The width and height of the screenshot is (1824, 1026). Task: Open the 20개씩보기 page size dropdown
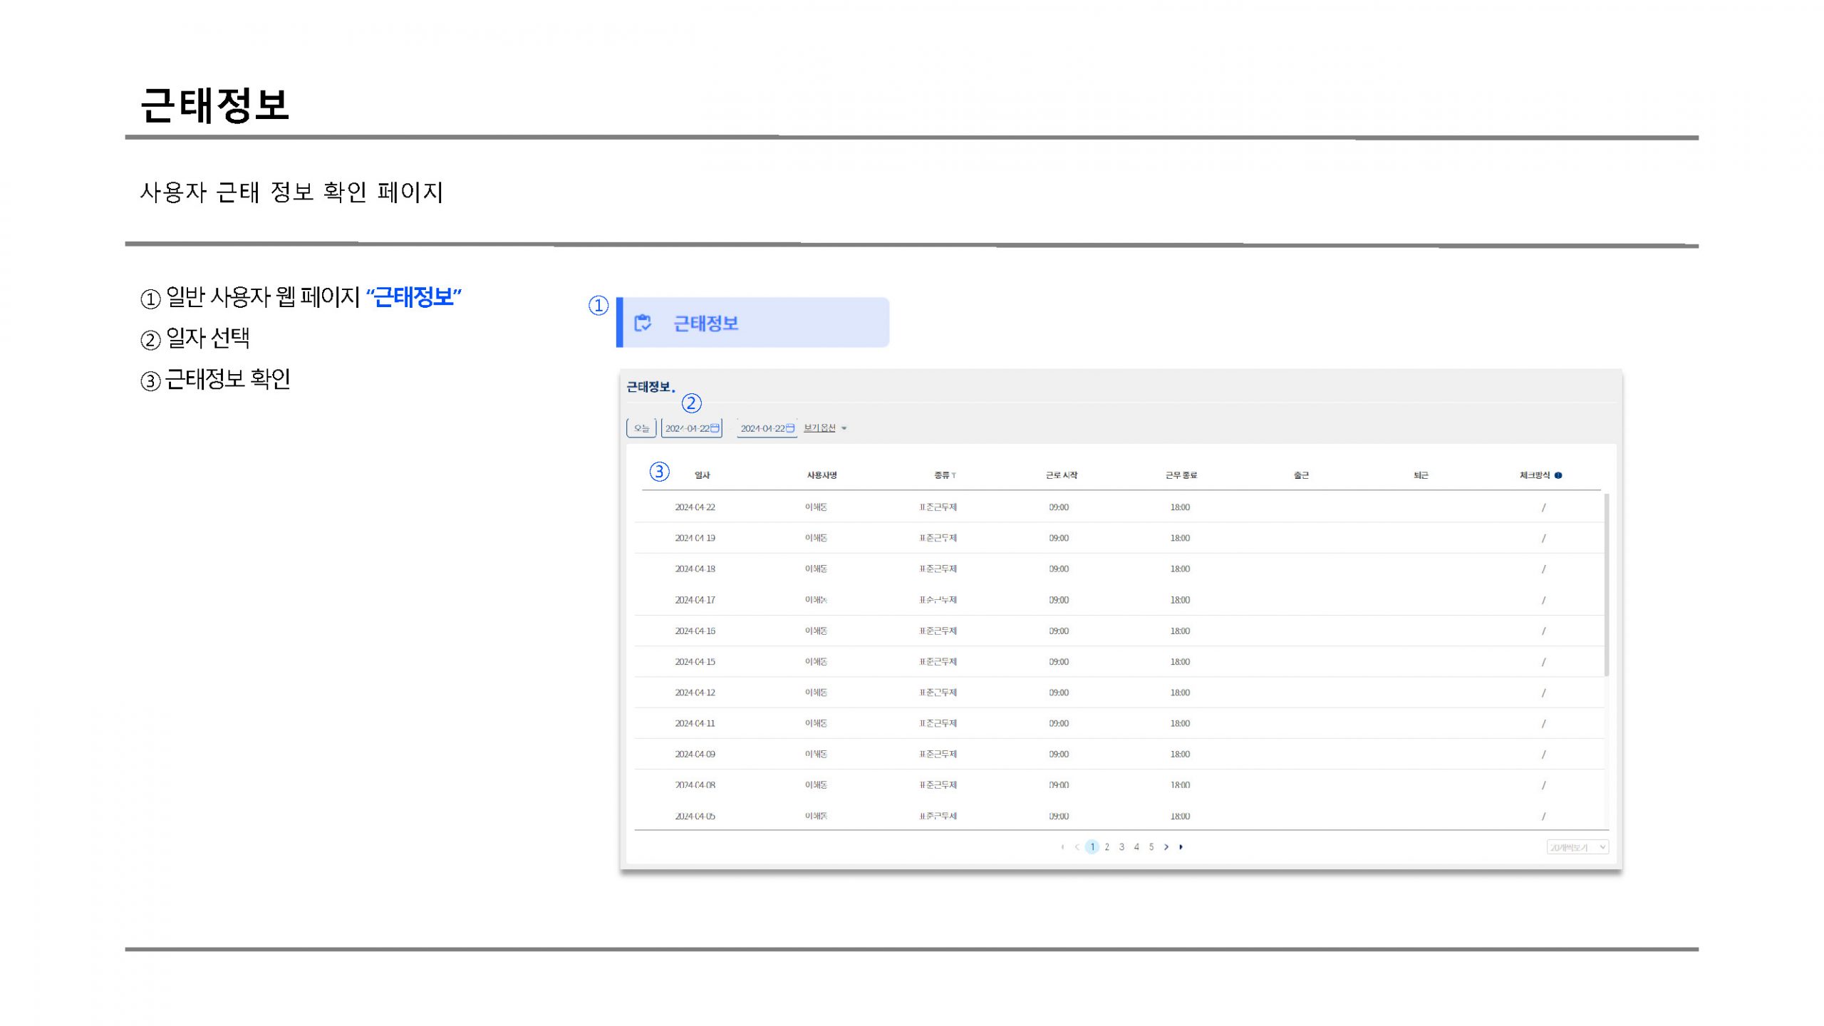click(x=1577, y=847)
